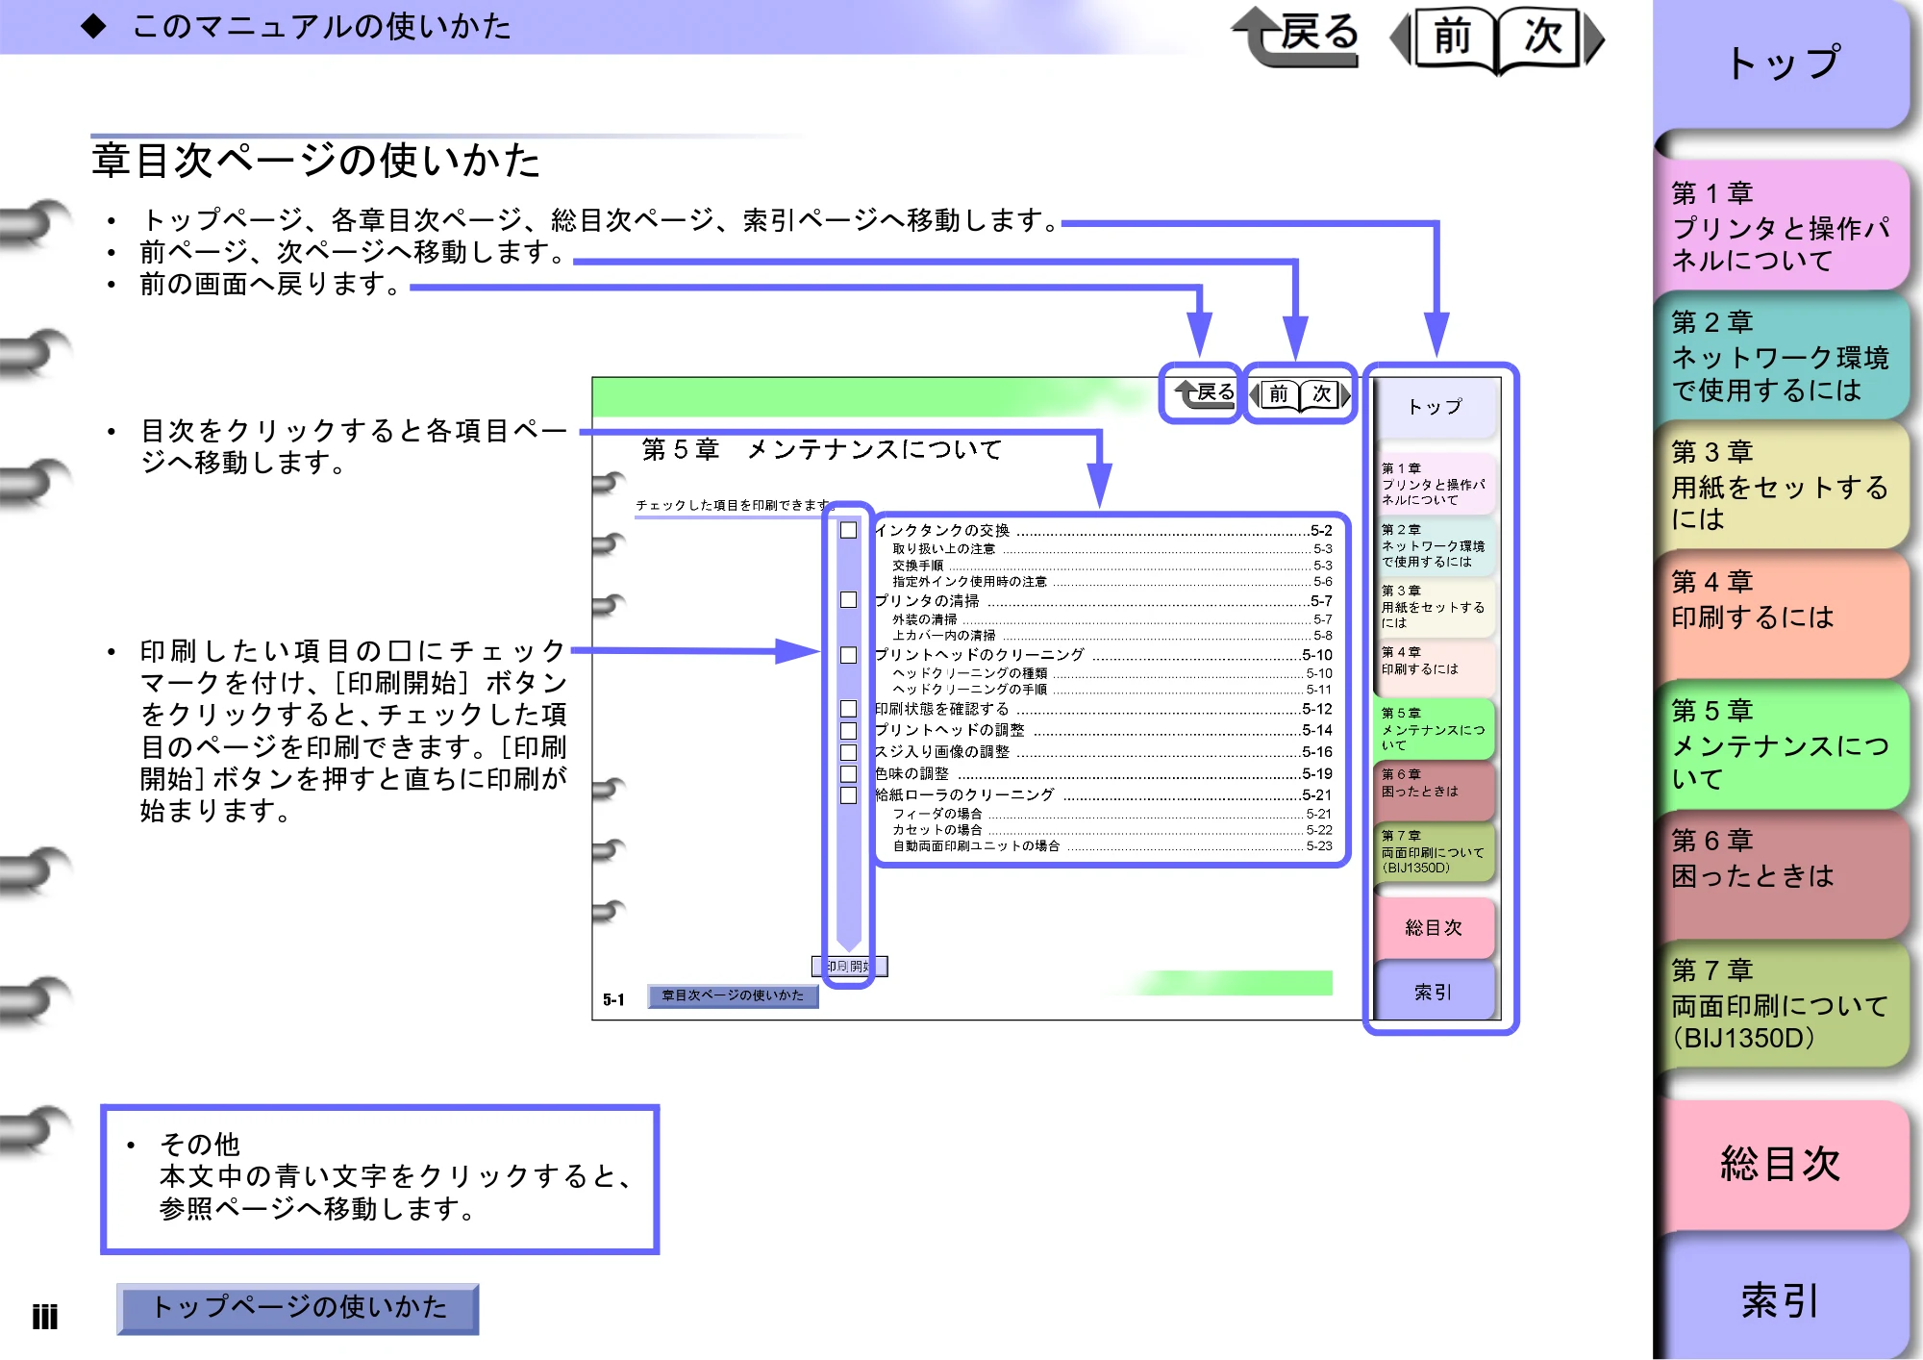
Task: Click ヘッドクリーニングの種類 5-10 sub-entry
Action: coord(1112,673)
